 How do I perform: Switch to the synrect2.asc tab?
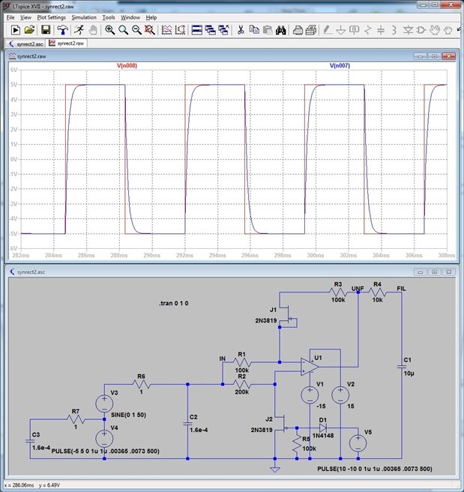click(27, 43)
